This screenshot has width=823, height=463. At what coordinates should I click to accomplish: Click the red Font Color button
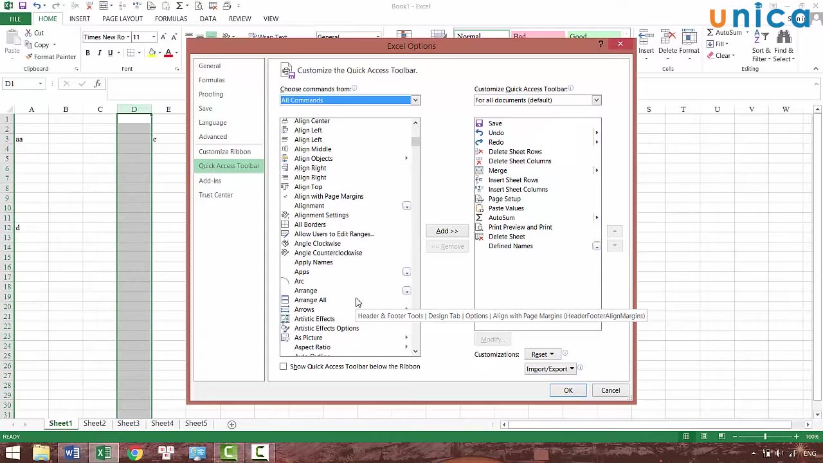click(x=168, y=53)
